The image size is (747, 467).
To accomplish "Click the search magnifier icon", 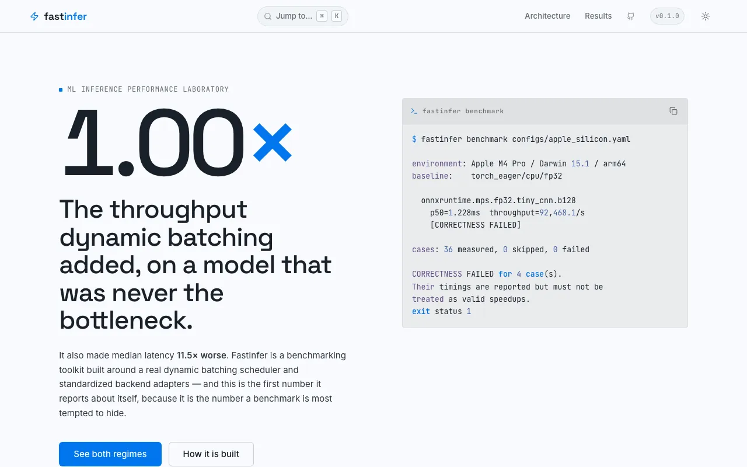I will click(x=268, y=16).
